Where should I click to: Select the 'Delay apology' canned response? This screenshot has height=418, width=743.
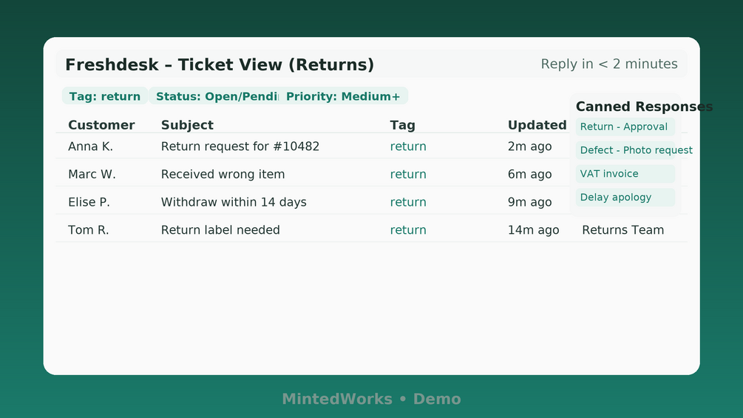[x=625, y=197]
